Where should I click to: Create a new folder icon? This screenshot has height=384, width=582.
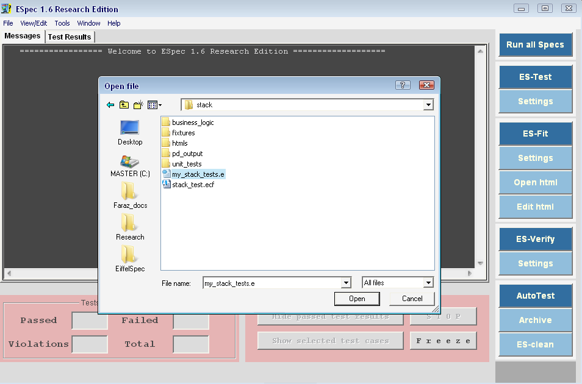(138, 105)
